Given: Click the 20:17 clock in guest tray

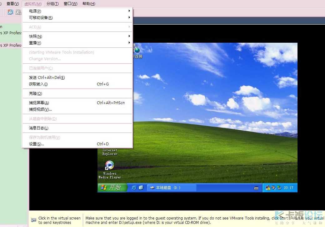Looking at the screenshot, I should point(288,188).
